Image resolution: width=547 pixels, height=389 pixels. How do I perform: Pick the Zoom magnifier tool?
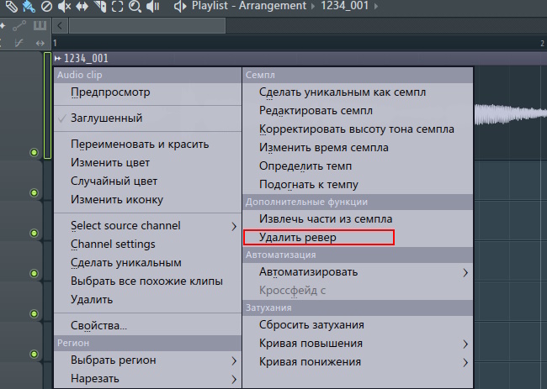pyautogui.click(x=135, y=6)
